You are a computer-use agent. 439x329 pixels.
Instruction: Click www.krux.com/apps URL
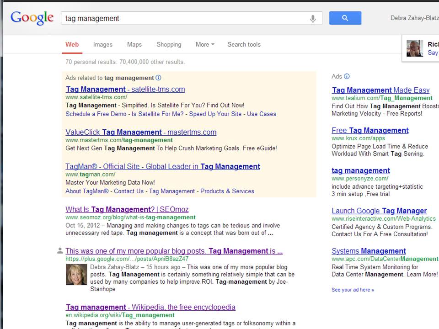[359, 138]
